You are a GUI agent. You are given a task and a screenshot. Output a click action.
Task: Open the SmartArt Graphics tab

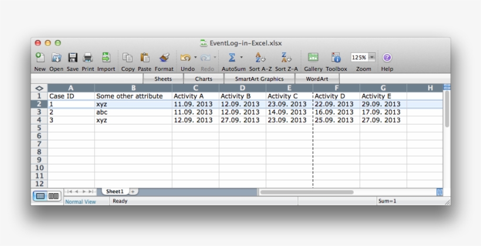pos(259,79)
